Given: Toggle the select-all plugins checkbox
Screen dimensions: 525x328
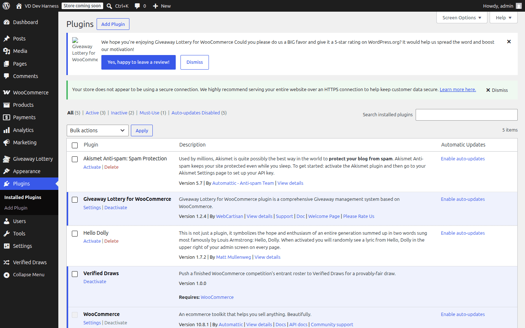Looking at the screenshot, I should tap(75, 145).
